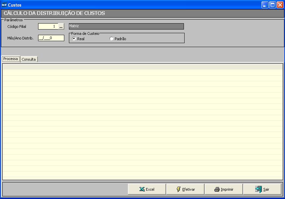Viewport: 285px width, 199px height.
Task: Close the Custos window
Action: click(x=280, y=5)
